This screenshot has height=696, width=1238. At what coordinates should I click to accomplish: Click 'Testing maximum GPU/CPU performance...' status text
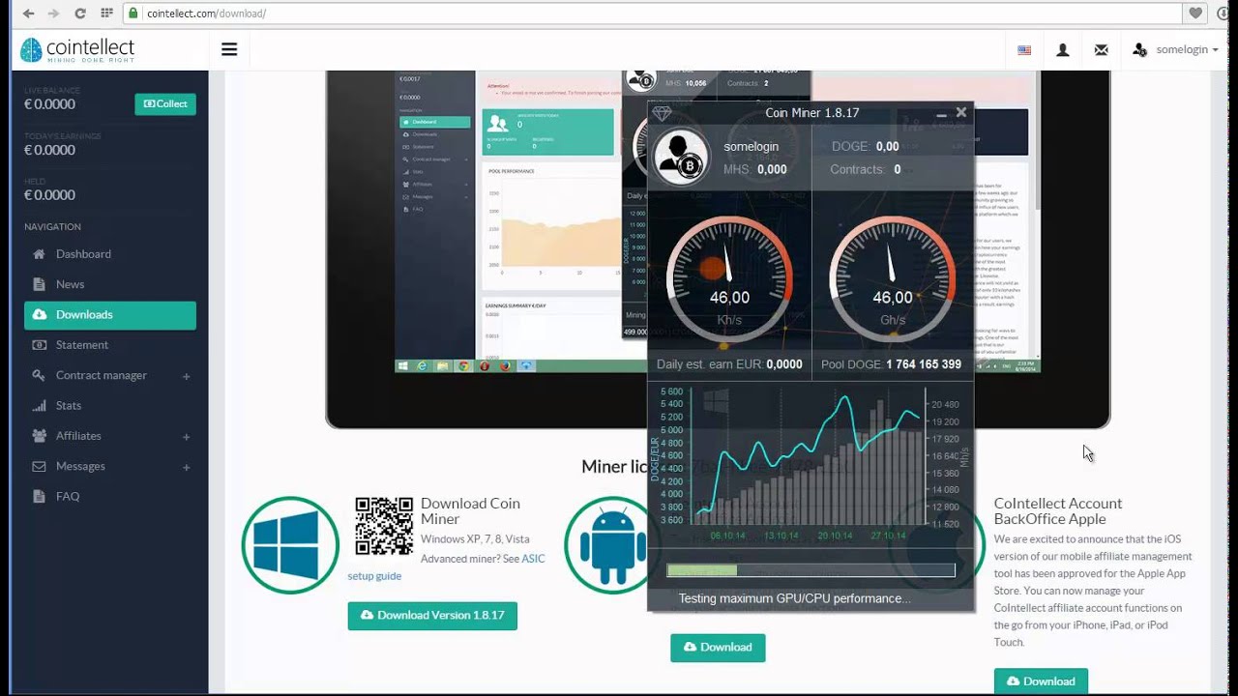(794, 598)
